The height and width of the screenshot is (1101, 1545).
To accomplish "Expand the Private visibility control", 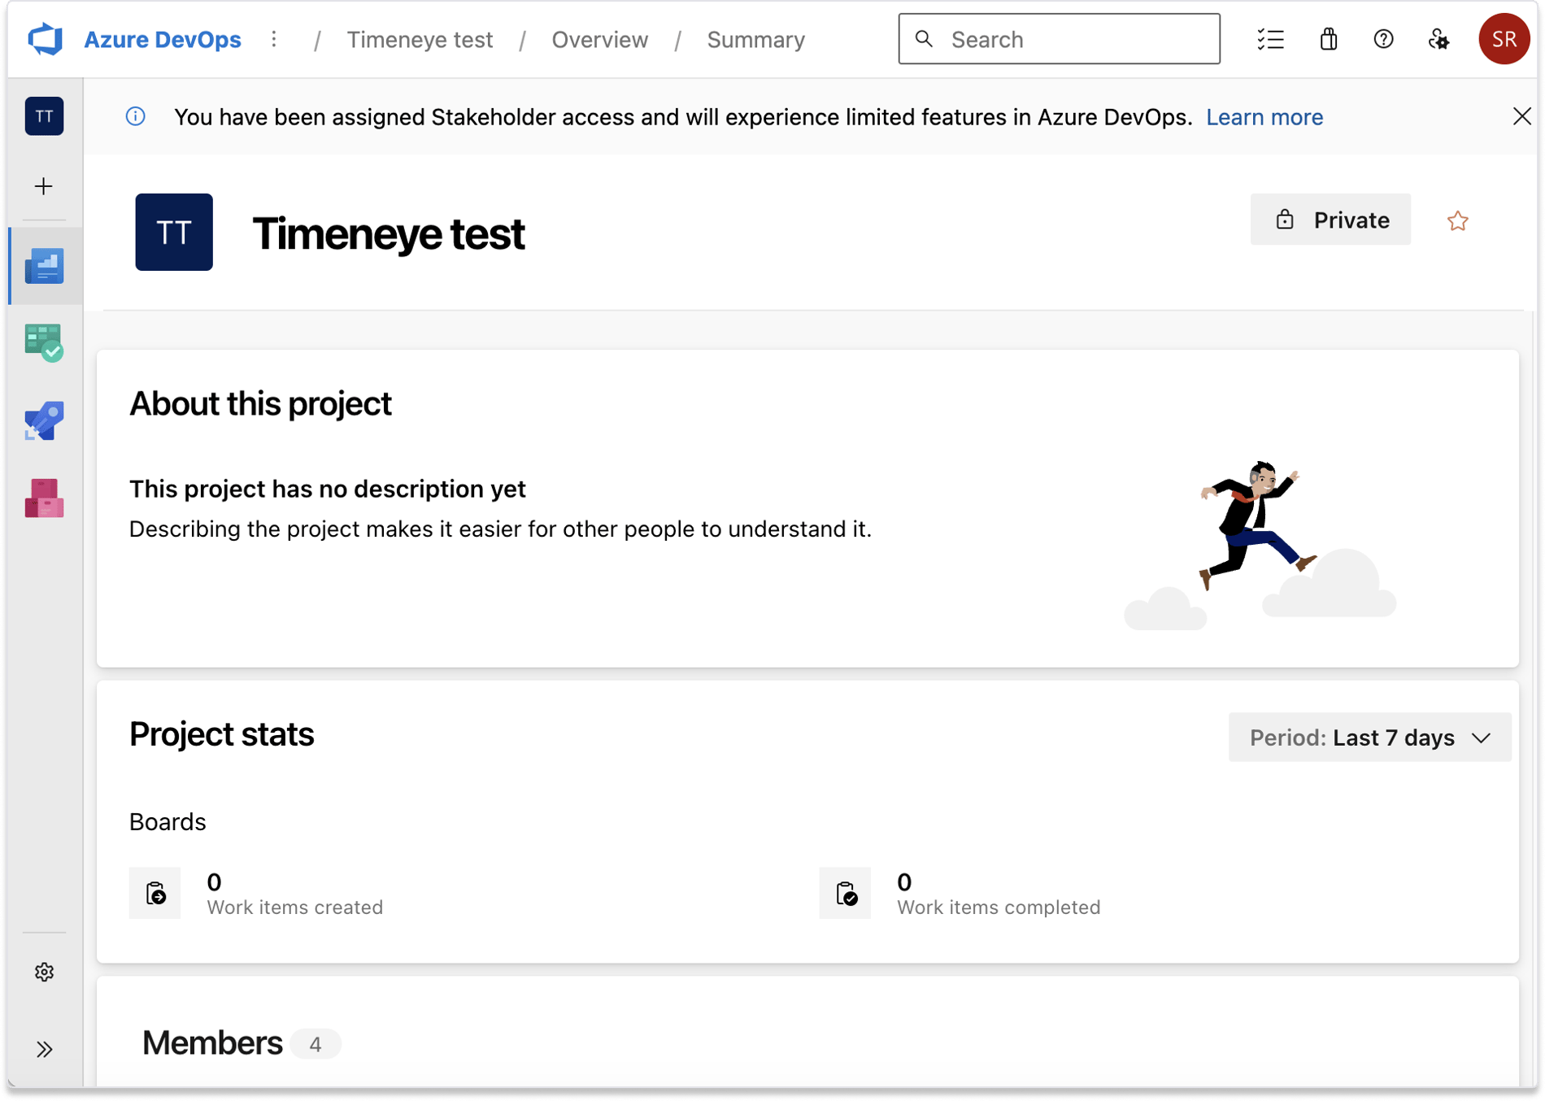I will click(1330, 220).
